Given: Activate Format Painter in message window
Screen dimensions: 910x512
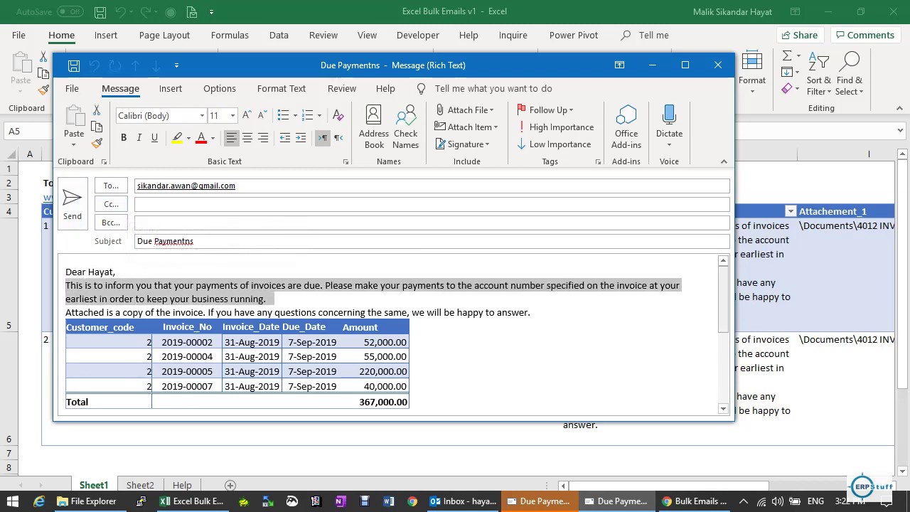Looking at the screenshot, I should click(97, 144).
